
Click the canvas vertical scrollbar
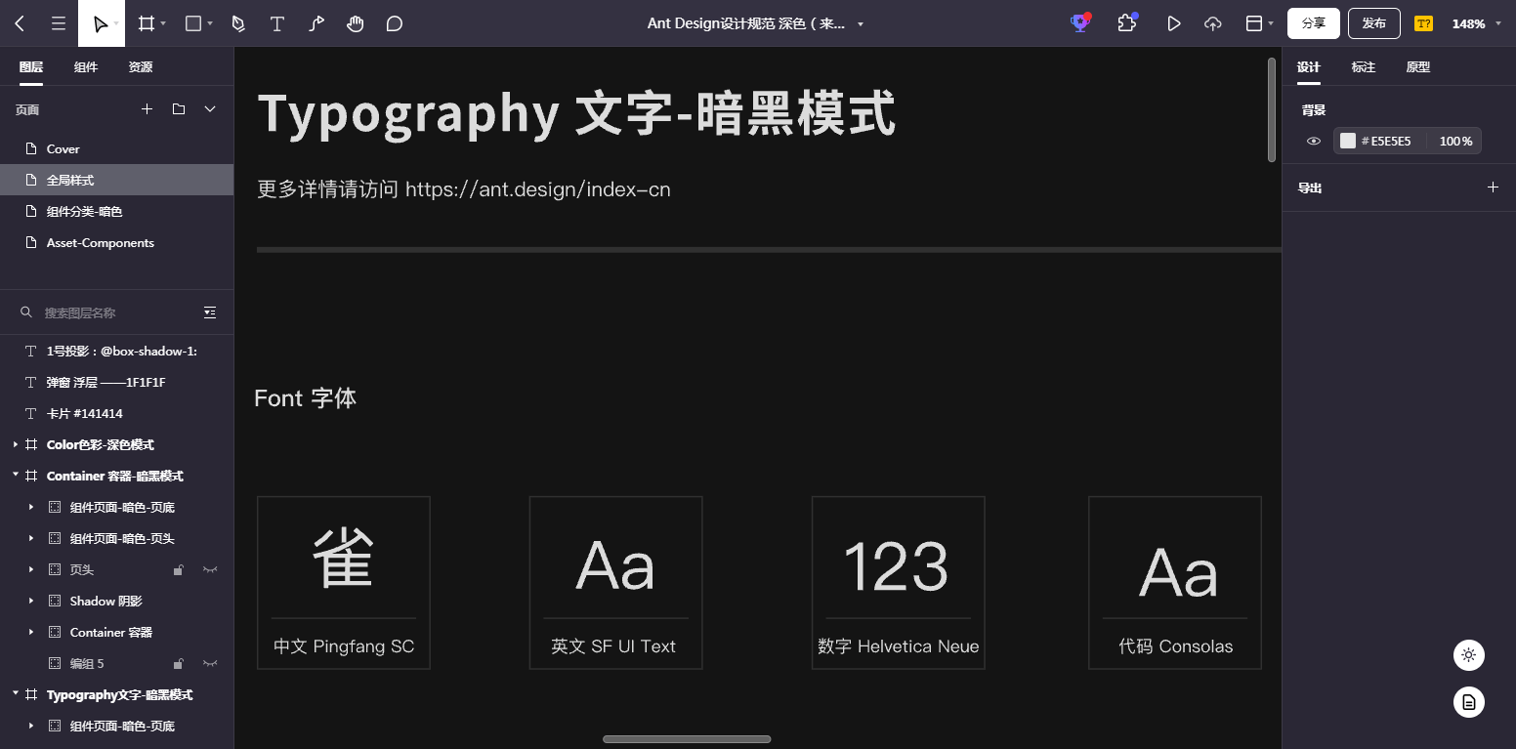pyautogui.click(x=1272, y=109)
